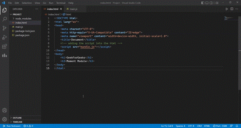Viewport: 241px width, 128px height.
Task: Open the Terminal menu
Action: [x=61, y=3]
